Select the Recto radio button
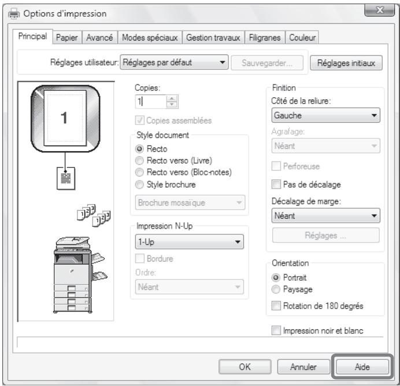400x386 pixels. (x=139, y=149)
